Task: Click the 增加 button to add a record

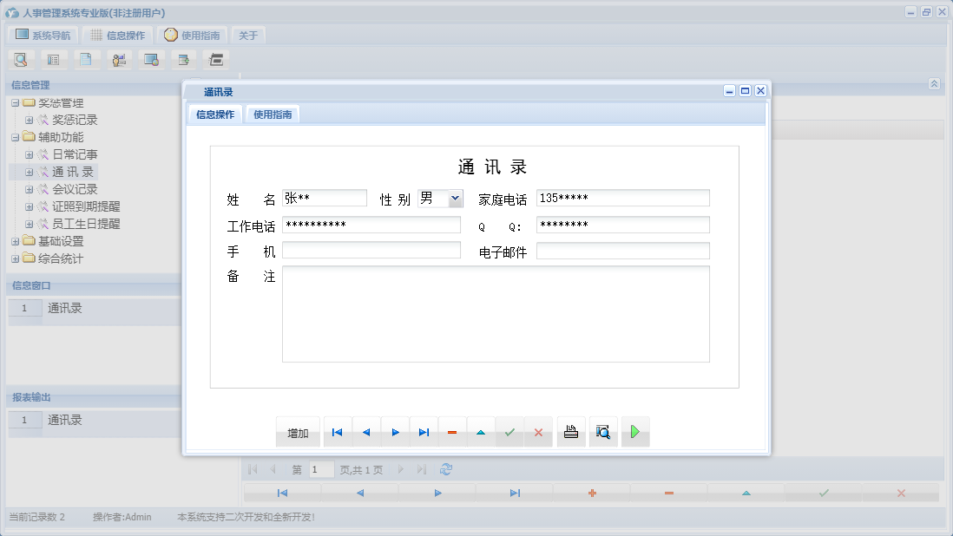Action: pyautogui.click(x=299, y=431)
